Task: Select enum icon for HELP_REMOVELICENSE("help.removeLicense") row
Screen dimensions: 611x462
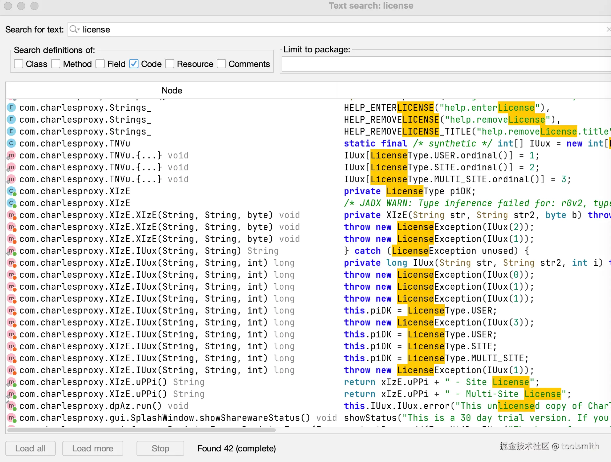Action: [x=11, y=119]
